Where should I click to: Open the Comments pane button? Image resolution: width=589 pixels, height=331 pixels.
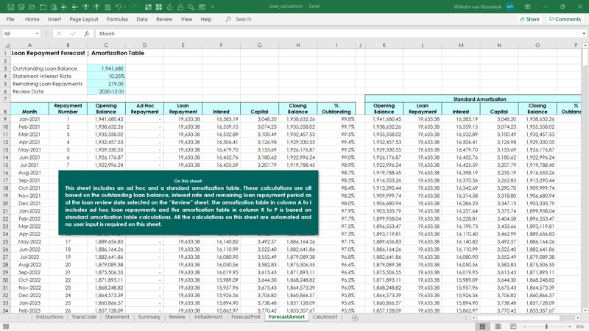[x=565, y=19]
